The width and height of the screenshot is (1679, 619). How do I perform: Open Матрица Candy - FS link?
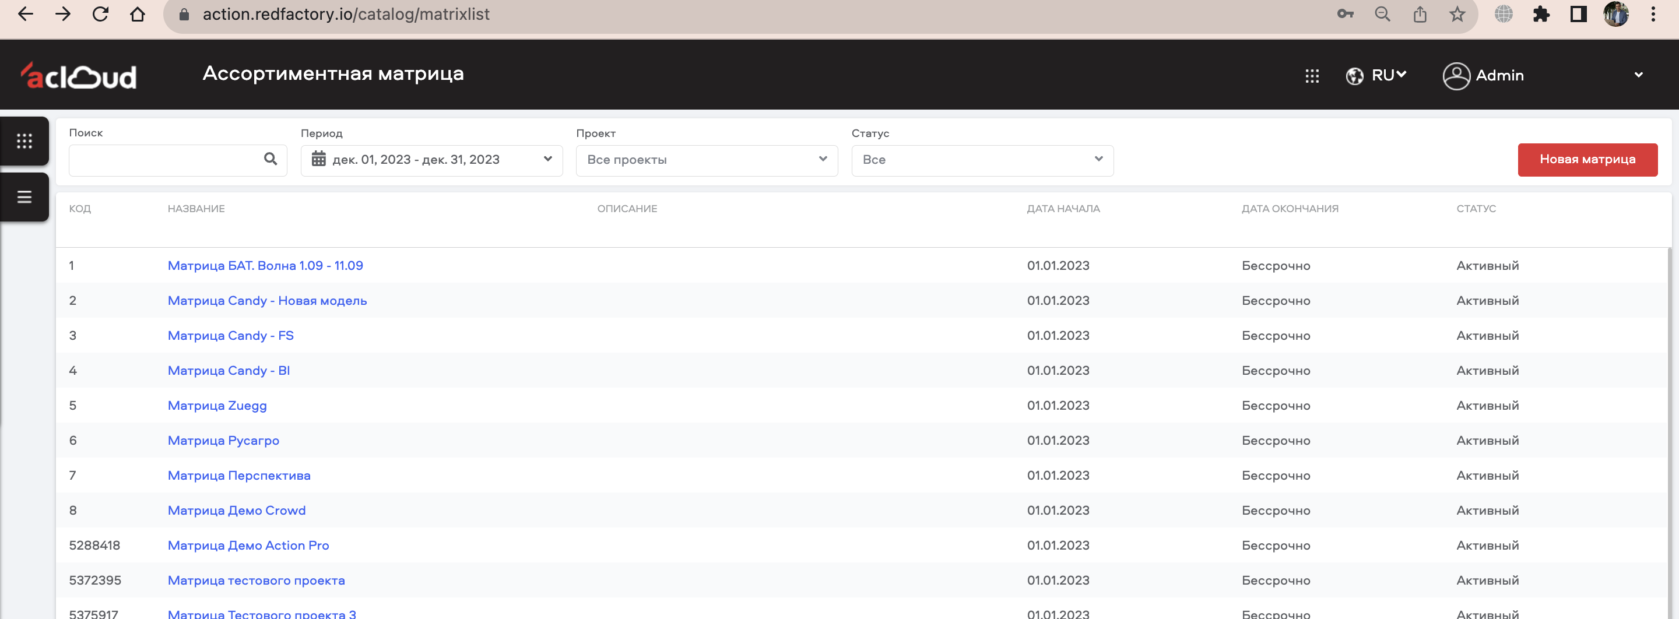[x=231, y=336]
